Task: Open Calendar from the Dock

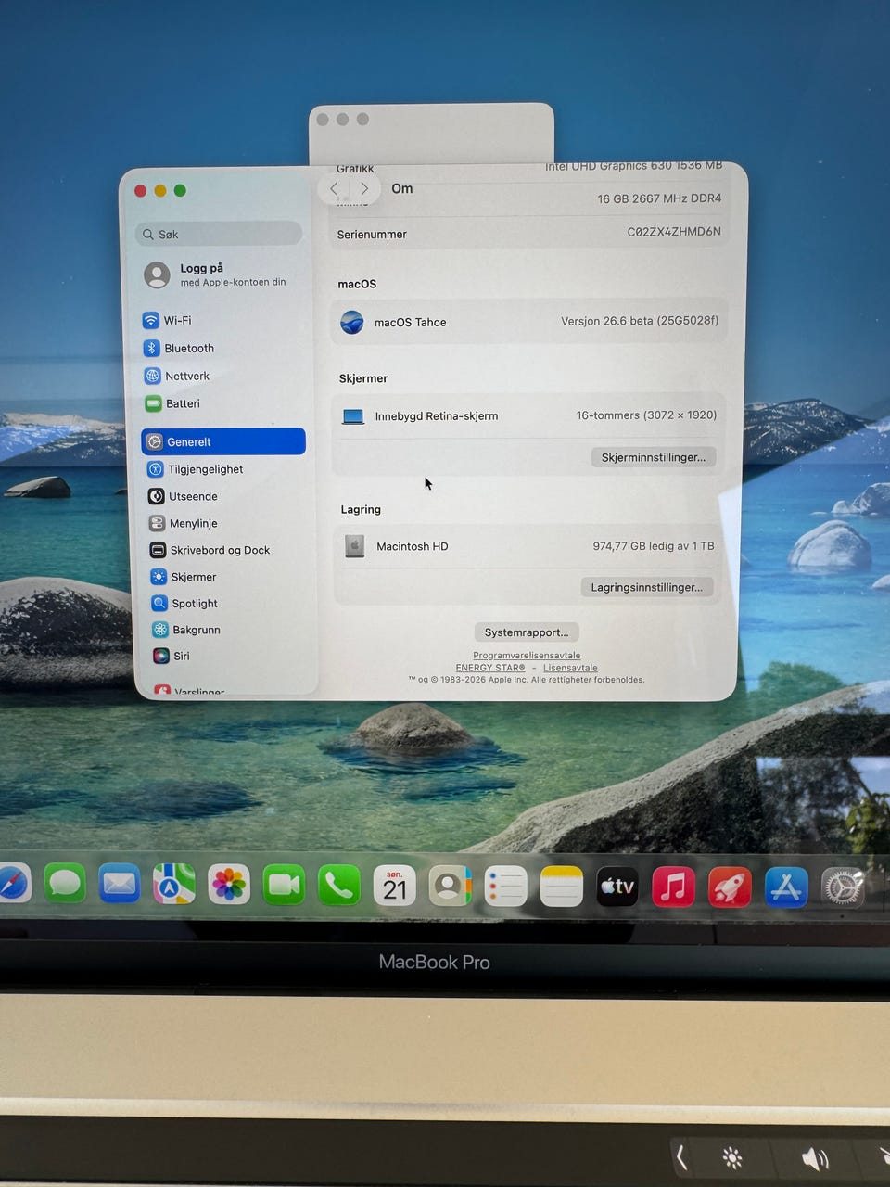Action: point(394,887)
